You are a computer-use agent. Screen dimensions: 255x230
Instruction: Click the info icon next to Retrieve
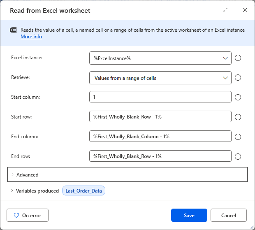(238, 78)
